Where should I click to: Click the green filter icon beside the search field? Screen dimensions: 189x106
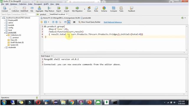(x=38, y=14)
